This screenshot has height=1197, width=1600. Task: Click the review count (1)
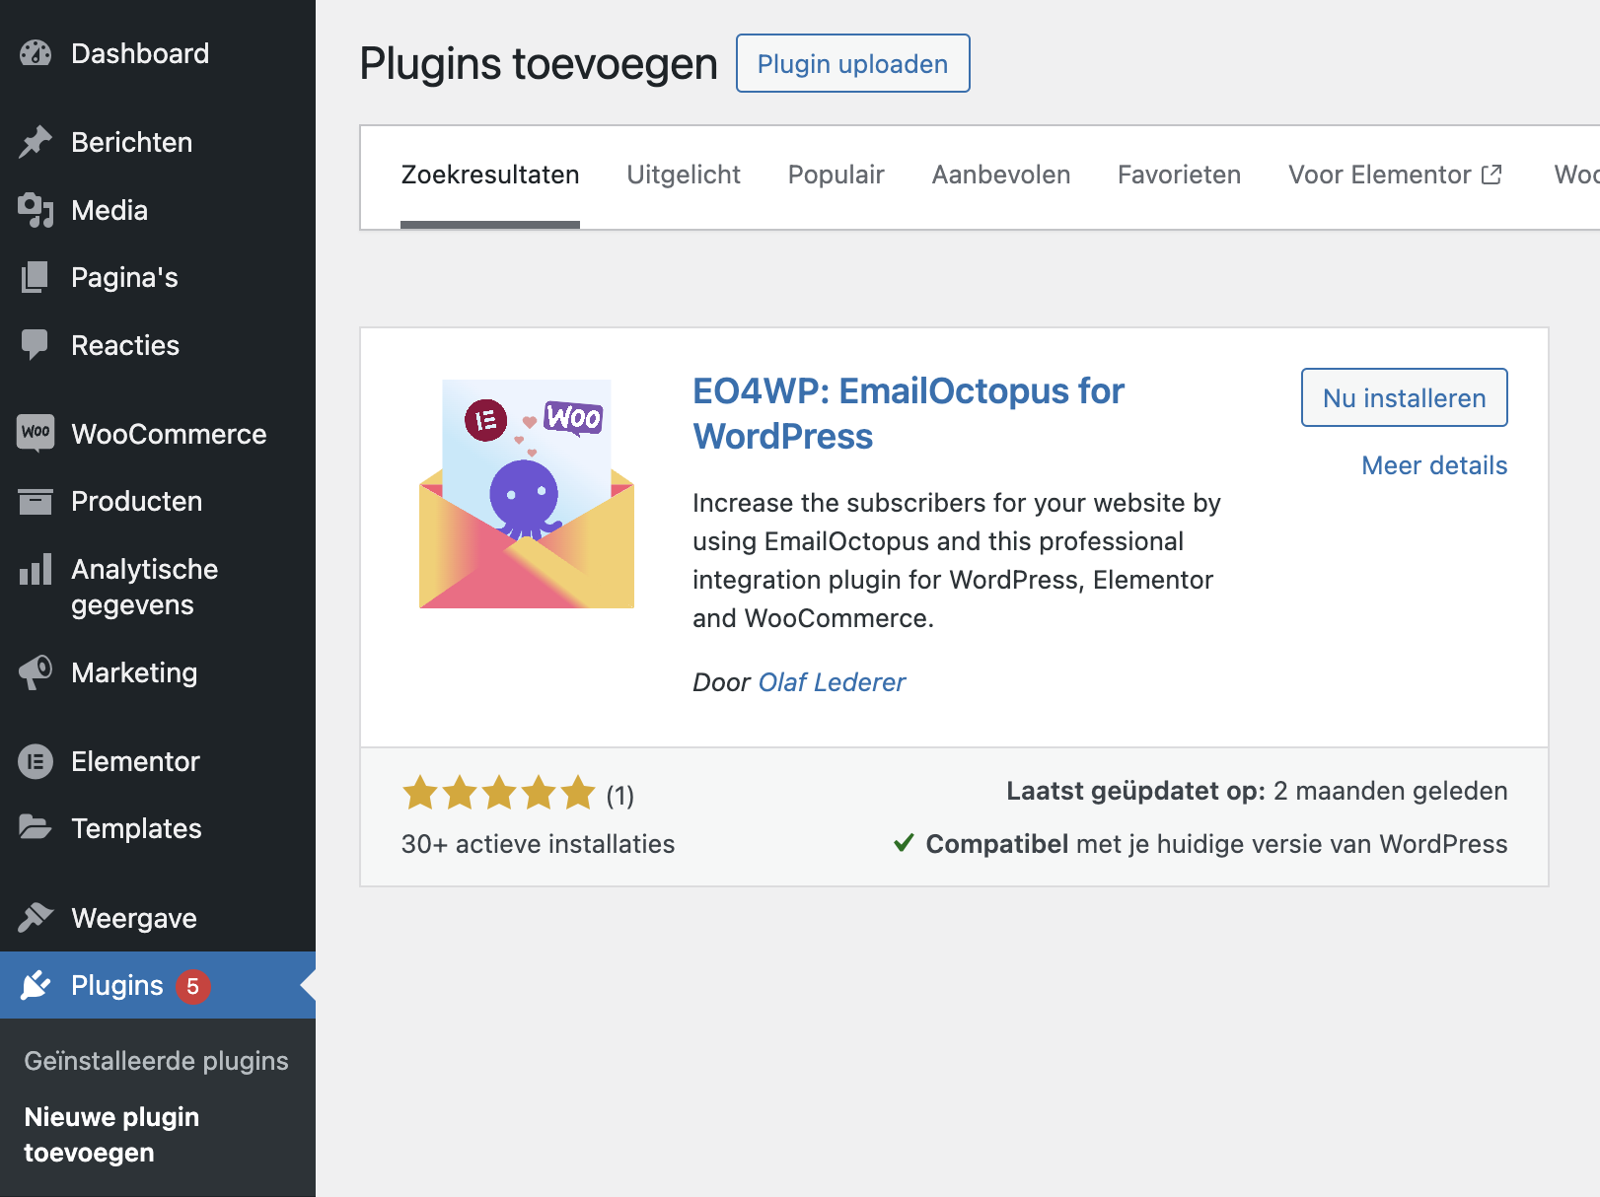(620, 796)
